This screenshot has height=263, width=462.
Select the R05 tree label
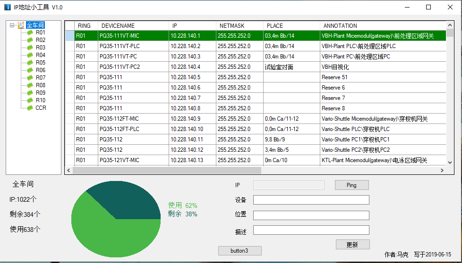[40, 63]
